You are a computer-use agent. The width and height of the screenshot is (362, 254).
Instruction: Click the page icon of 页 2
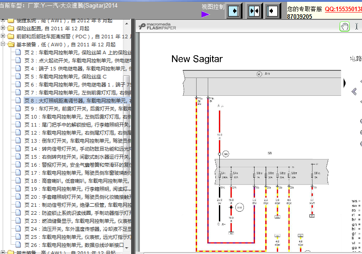(x=18, y=53)
